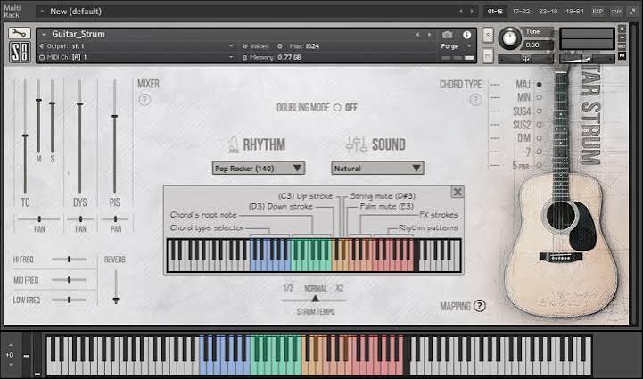Click the S8 instrument logo
Viewport: 643px width, 379px height.
20,51
